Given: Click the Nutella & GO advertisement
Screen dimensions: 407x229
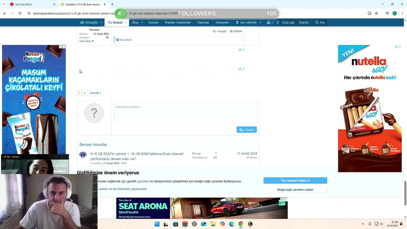Looking at the screenshot, I should (370, 108).
